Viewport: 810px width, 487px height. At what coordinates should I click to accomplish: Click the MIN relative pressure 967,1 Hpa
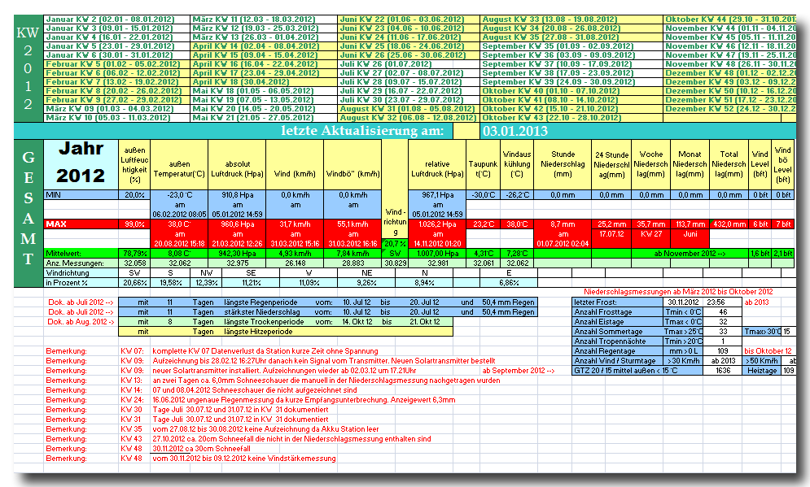[437, 195]
